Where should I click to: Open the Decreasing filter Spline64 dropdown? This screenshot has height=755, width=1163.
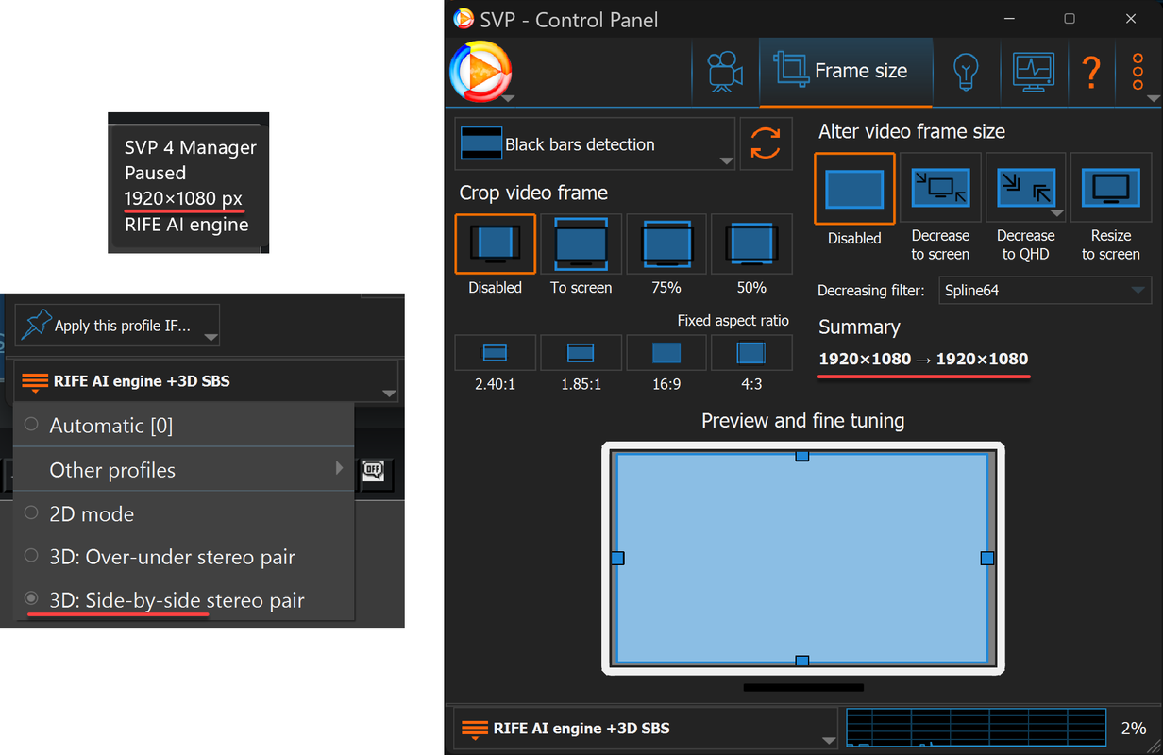click(1045, 291)
